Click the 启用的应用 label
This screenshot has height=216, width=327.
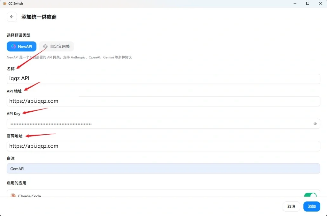coord(17,183)
